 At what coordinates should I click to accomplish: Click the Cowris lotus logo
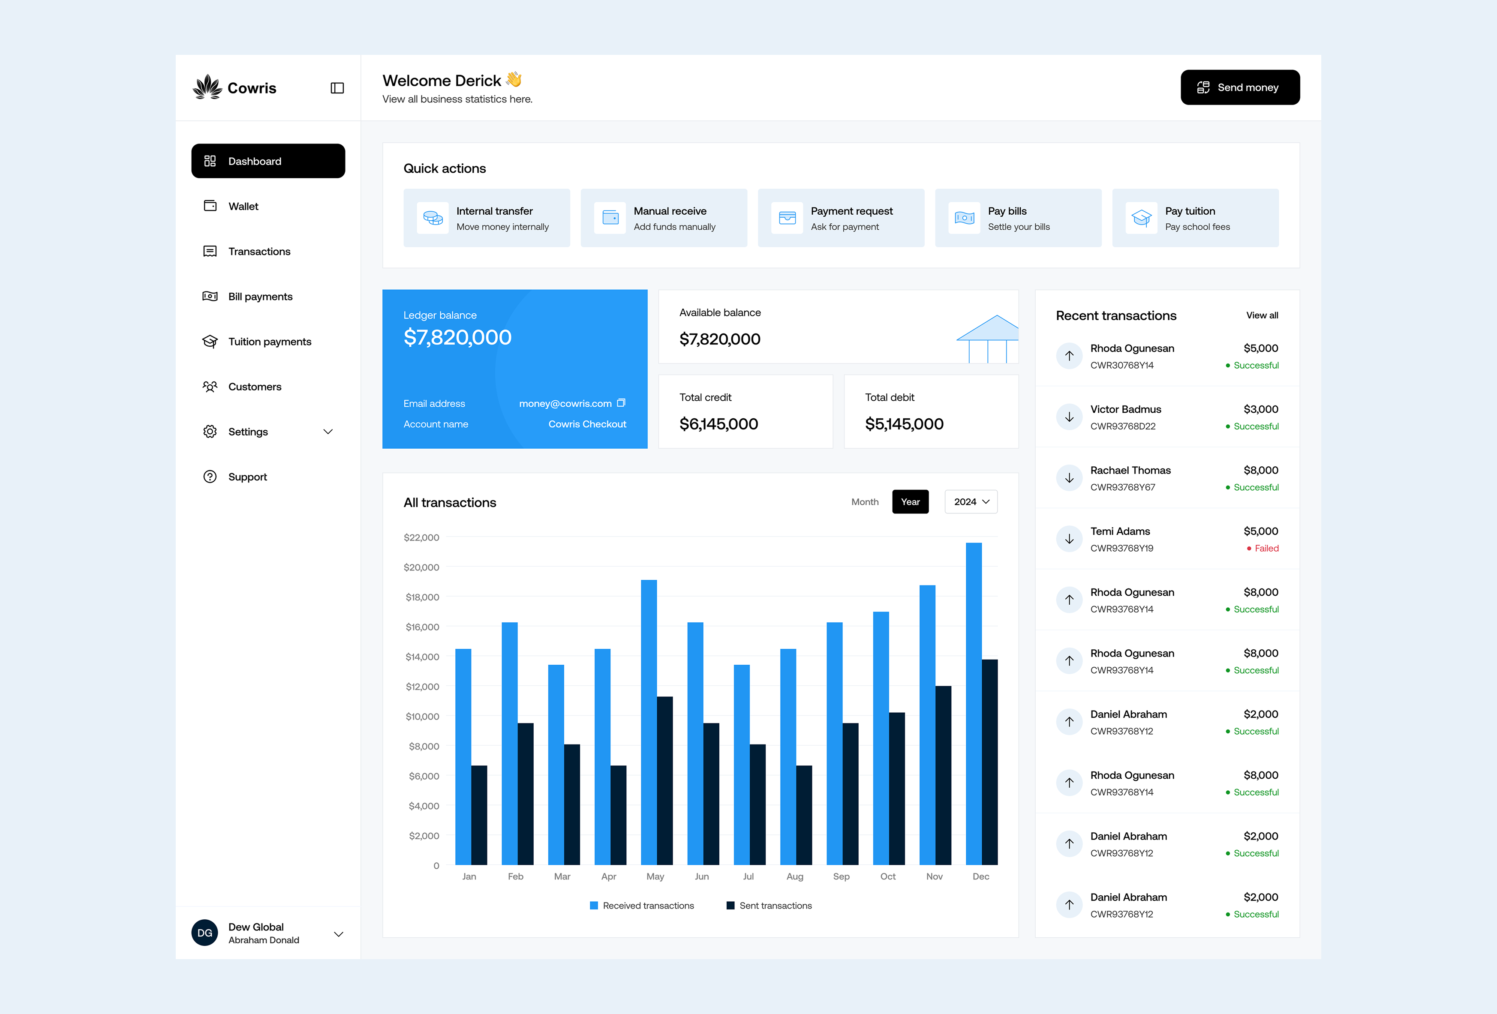click(207, 87)
